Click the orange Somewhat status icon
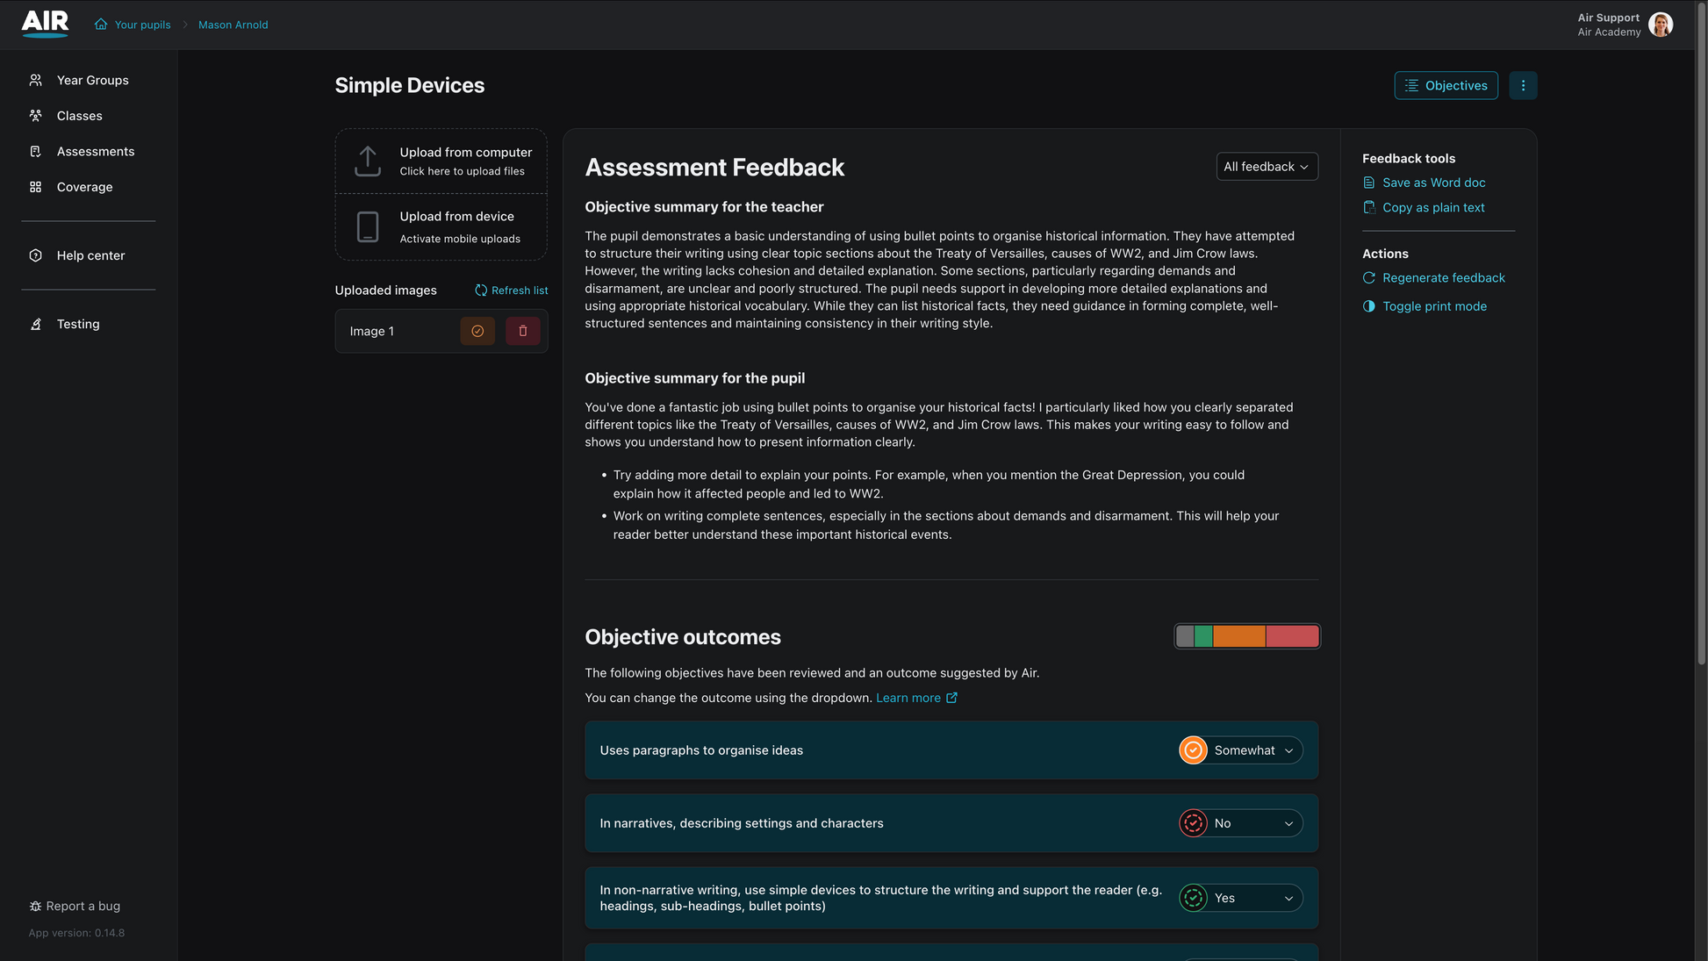The height and width of the screenshot is (961, 1708). point(1193,750)
